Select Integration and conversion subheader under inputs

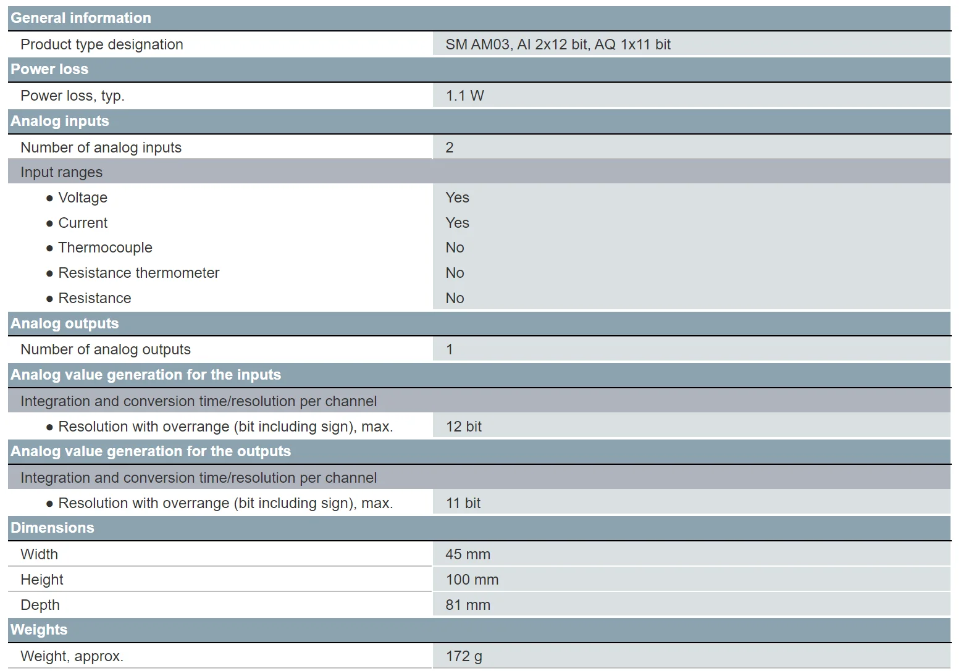[479, 401]
